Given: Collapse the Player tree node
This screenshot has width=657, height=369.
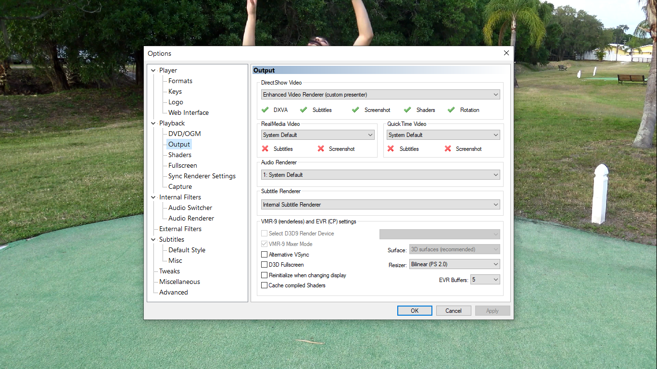Looking at the screenshot, I should 153,70.
